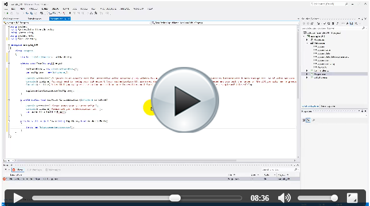Select the error row in Error List
Viewport: 370px width, 206px height.
151,179
